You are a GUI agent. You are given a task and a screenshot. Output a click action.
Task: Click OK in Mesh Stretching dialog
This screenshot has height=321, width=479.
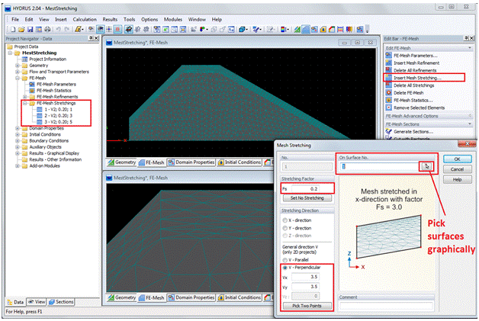pyautogui.click(x=457, y=159)
